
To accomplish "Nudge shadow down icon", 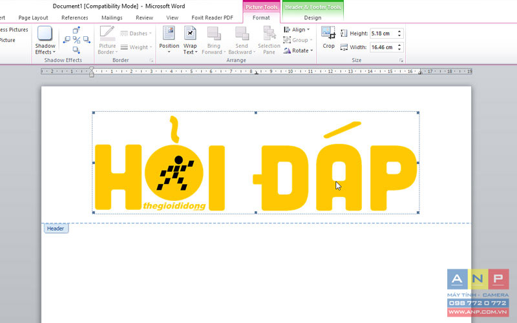I will (x=76, y=50).
